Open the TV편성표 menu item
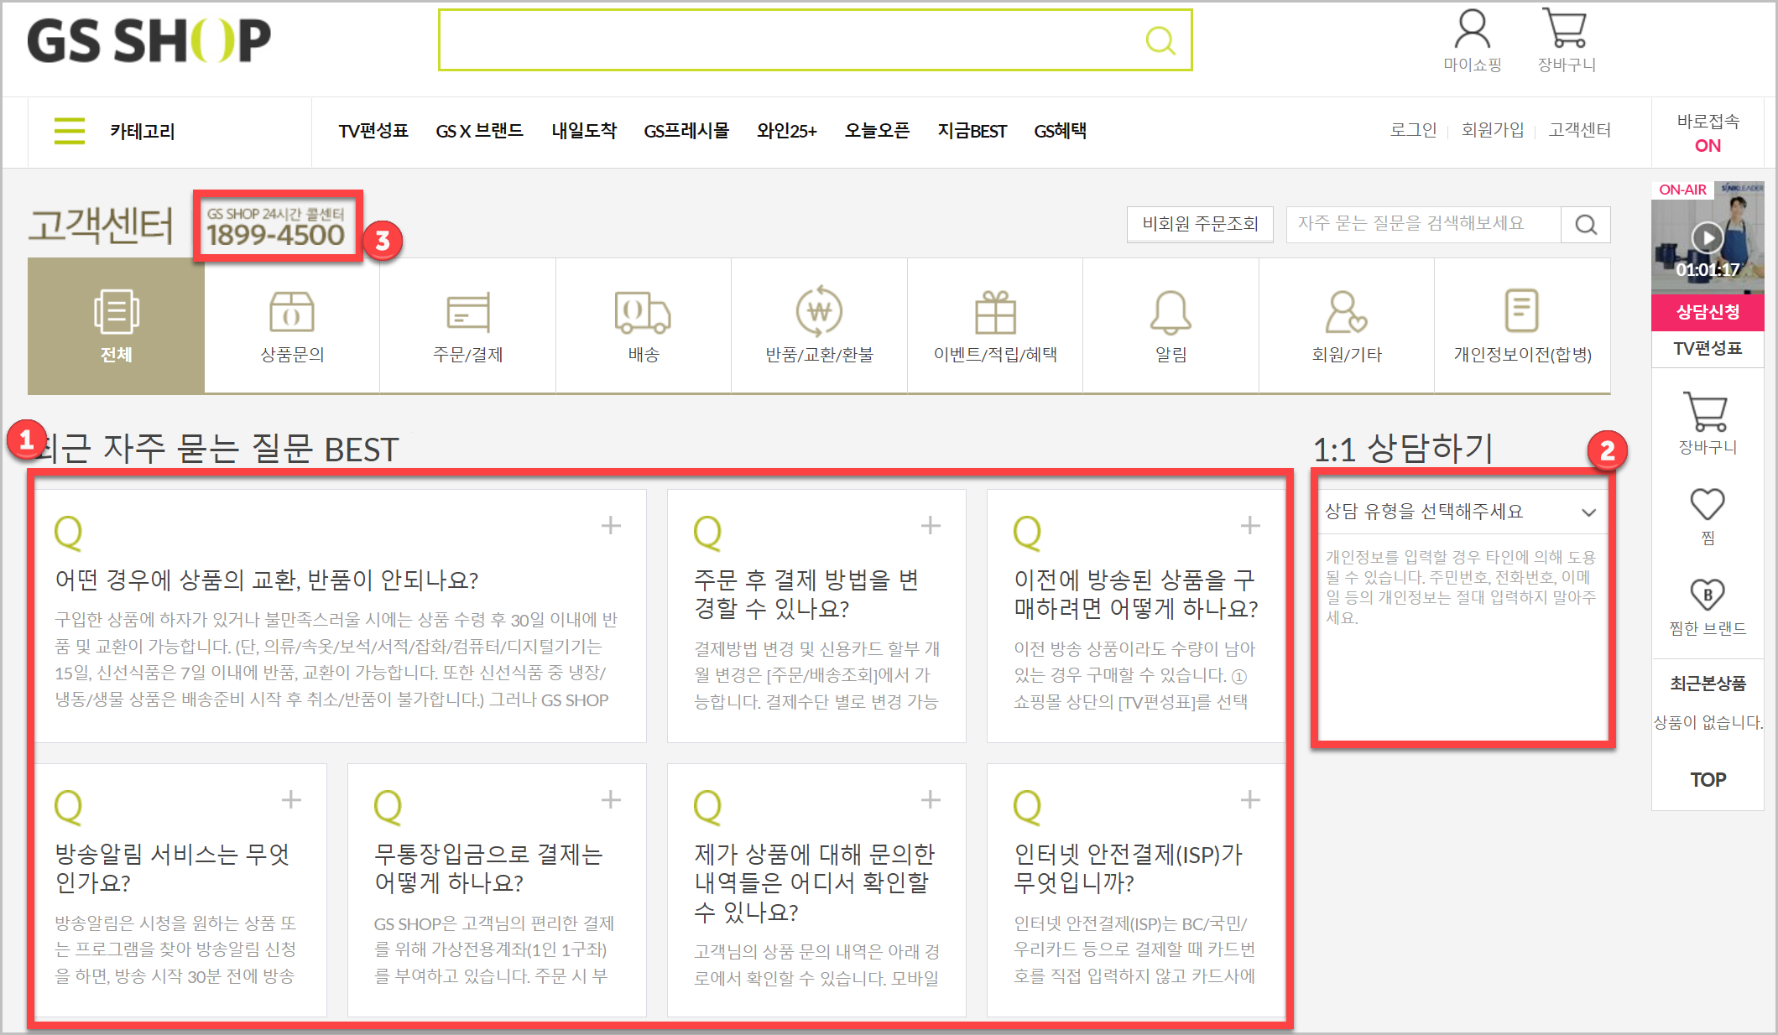This screenshot has width=1778, height=1035. pos(373,131)
